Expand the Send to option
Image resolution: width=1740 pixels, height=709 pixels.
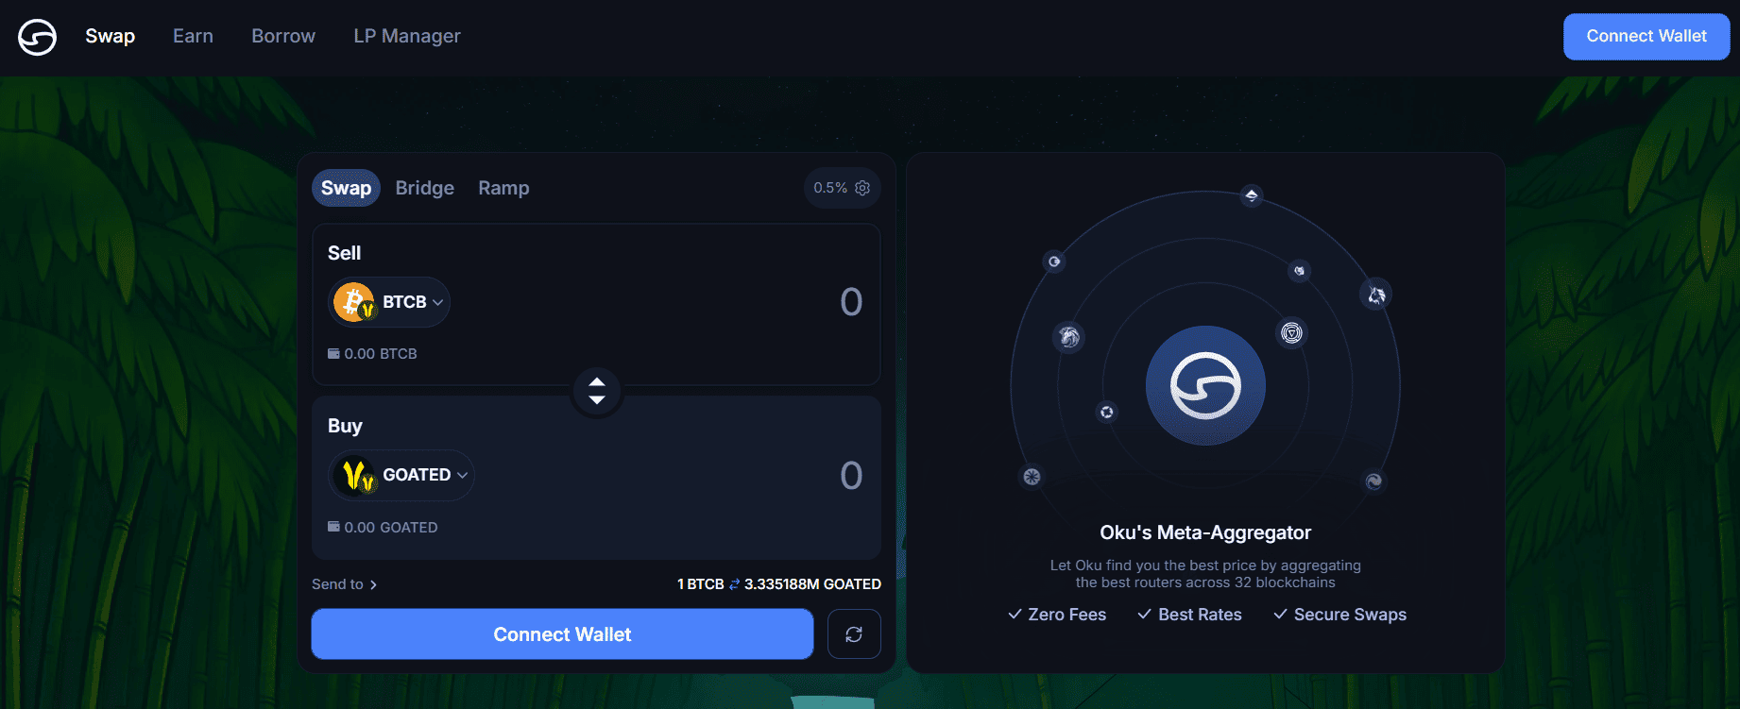click(345, 584)
